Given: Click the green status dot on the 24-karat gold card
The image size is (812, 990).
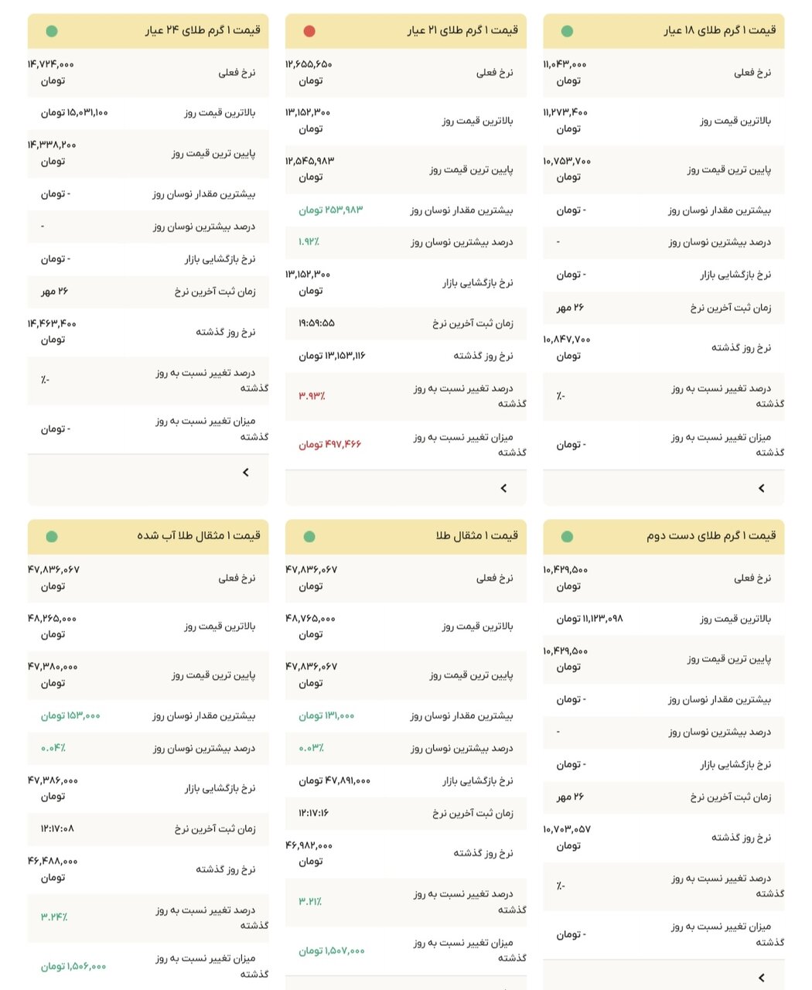Looking at the screenshot, I should 52,32.
